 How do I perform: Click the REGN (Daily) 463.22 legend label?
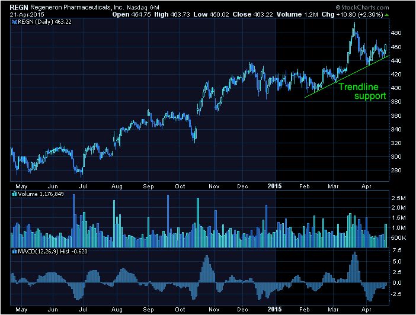click(44, 22)
